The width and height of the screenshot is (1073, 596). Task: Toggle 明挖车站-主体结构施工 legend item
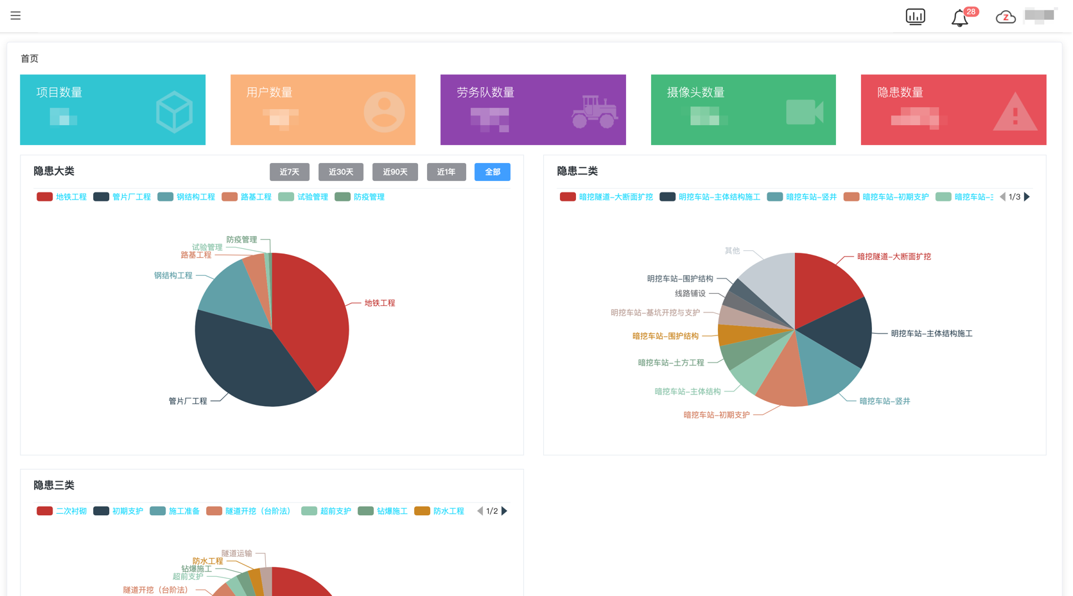(x=710, y=197)
